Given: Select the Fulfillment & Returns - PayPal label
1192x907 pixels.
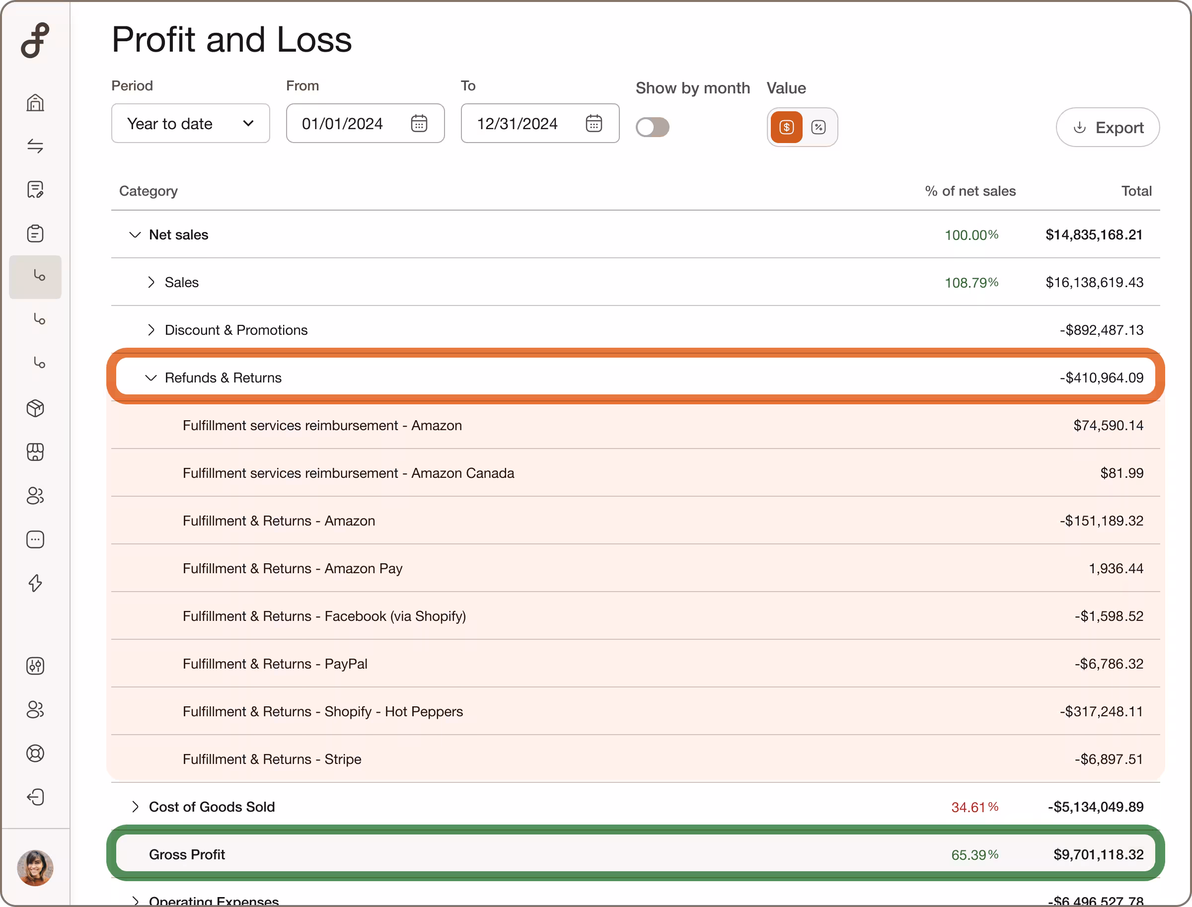Looking at the screenshot, I should tap(275, 664).
